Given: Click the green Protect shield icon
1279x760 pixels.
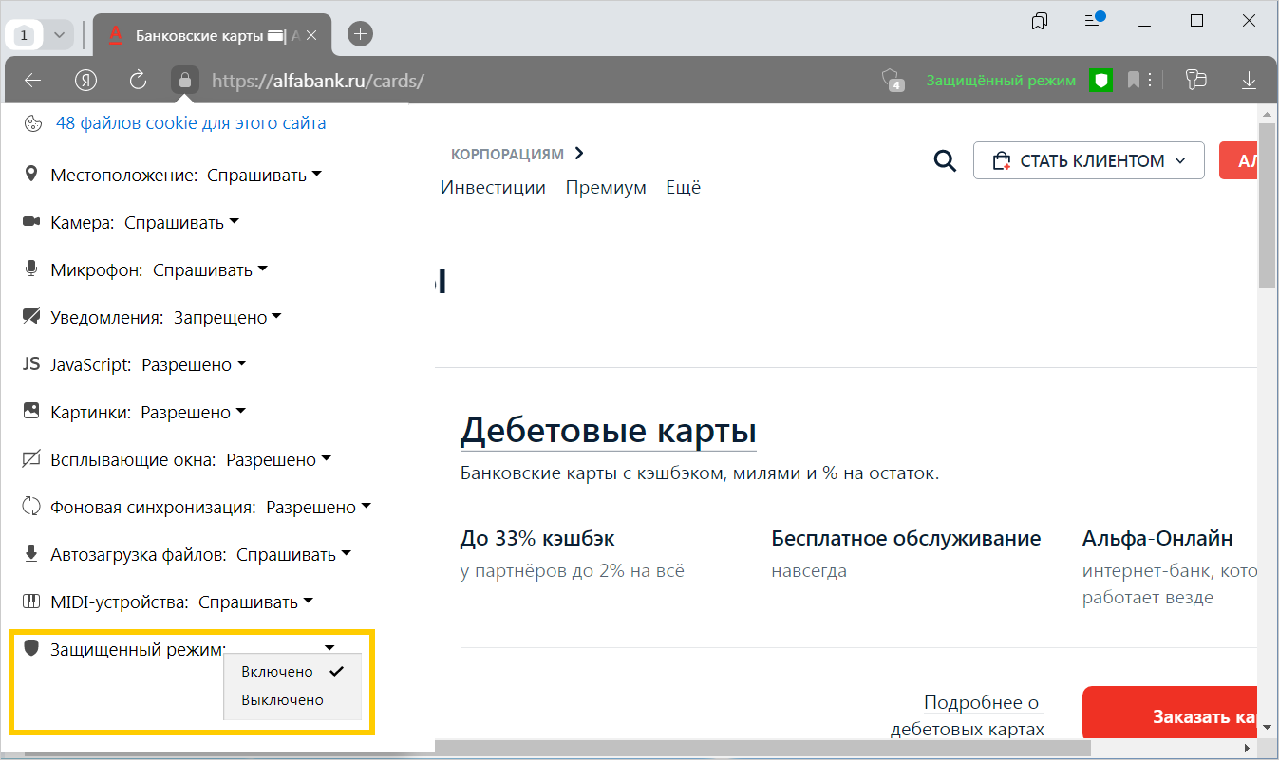Looking at the screenshot, I should tap(1100, 81).
